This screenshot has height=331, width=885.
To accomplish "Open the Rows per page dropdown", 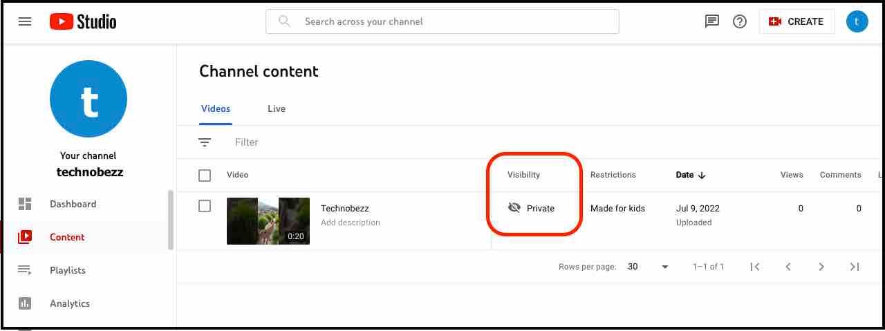I will [648, 267].
